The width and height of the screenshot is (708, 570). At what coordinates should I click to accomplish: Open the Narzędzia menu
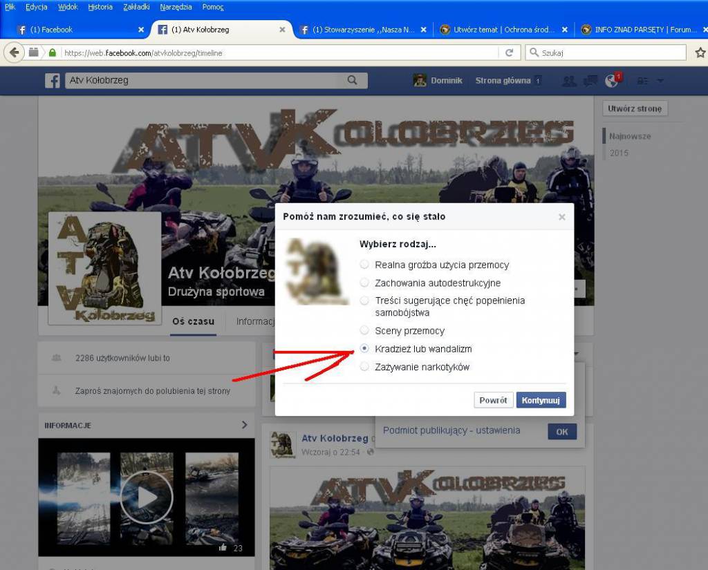176,7
